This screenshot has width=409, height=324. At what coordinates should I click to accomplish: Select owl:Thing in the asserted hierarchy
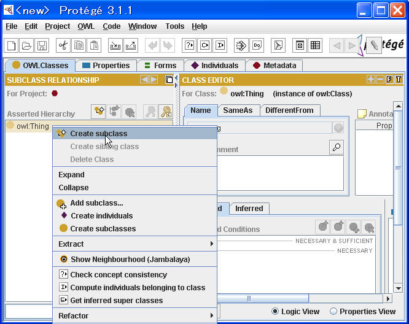coord(33,126)
